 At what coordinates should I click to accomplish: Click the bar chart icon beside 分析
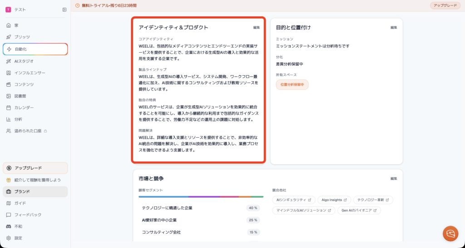[9, 119]
